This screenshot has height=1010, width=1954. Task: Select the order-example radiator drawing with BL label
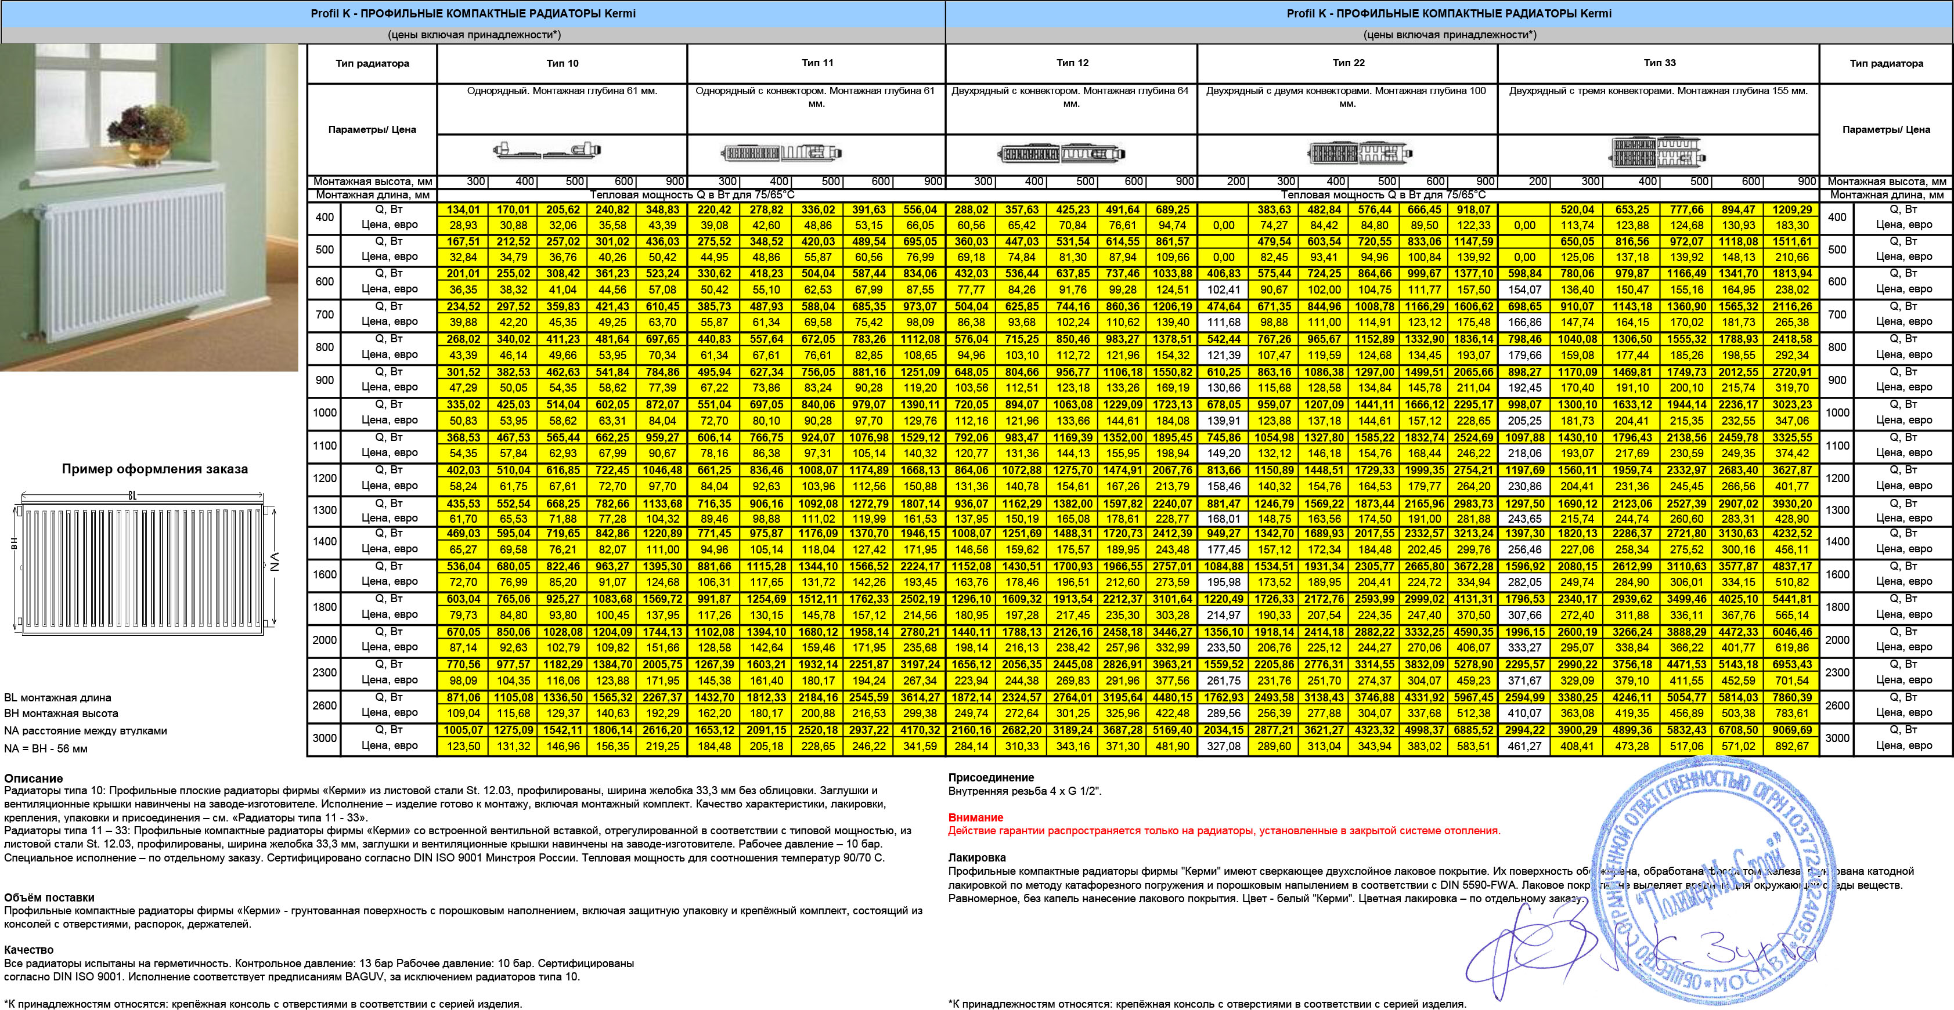(x=146, y=563)
